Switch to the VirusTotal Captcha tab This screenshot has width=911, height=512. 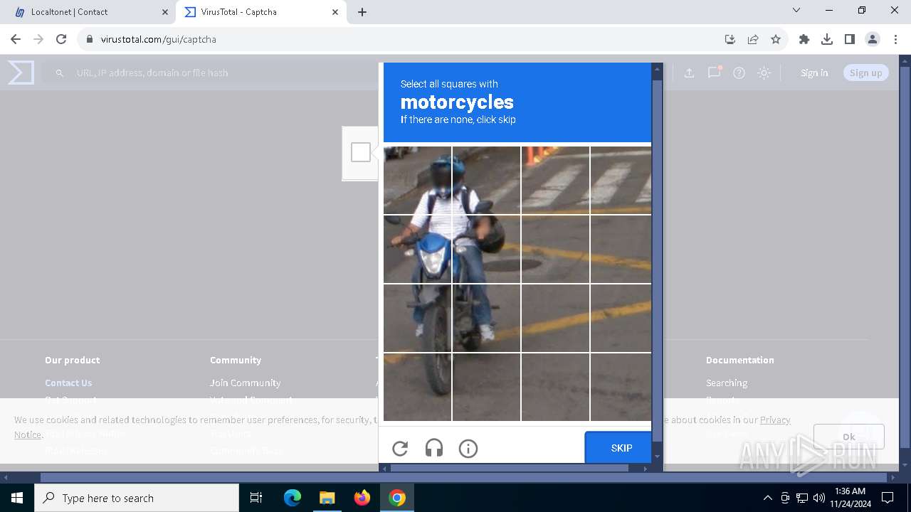pos(260,12)
